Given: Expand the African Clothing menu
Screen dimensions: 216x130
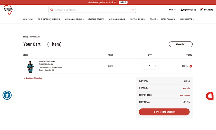Looking at the screenshot, I should tap(74, 19).
